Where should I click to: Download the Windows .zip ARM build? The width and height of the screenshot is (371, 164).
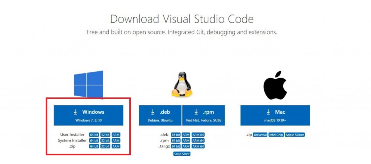pos(116,146)
